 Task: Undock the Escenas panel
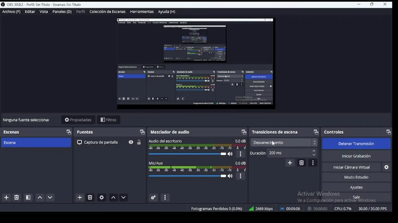(69, 132)
